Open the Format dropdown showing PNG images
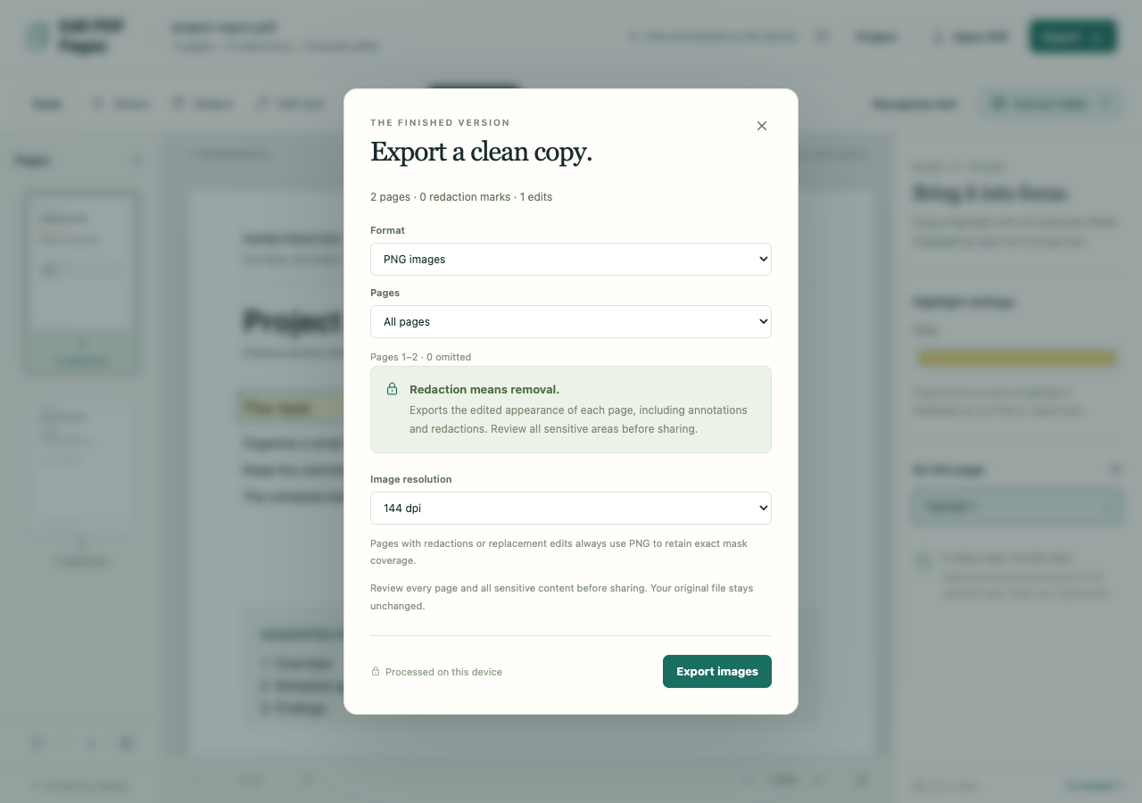Image resolution: width=1142 pixels, height=803 pixels. (571, 260)
